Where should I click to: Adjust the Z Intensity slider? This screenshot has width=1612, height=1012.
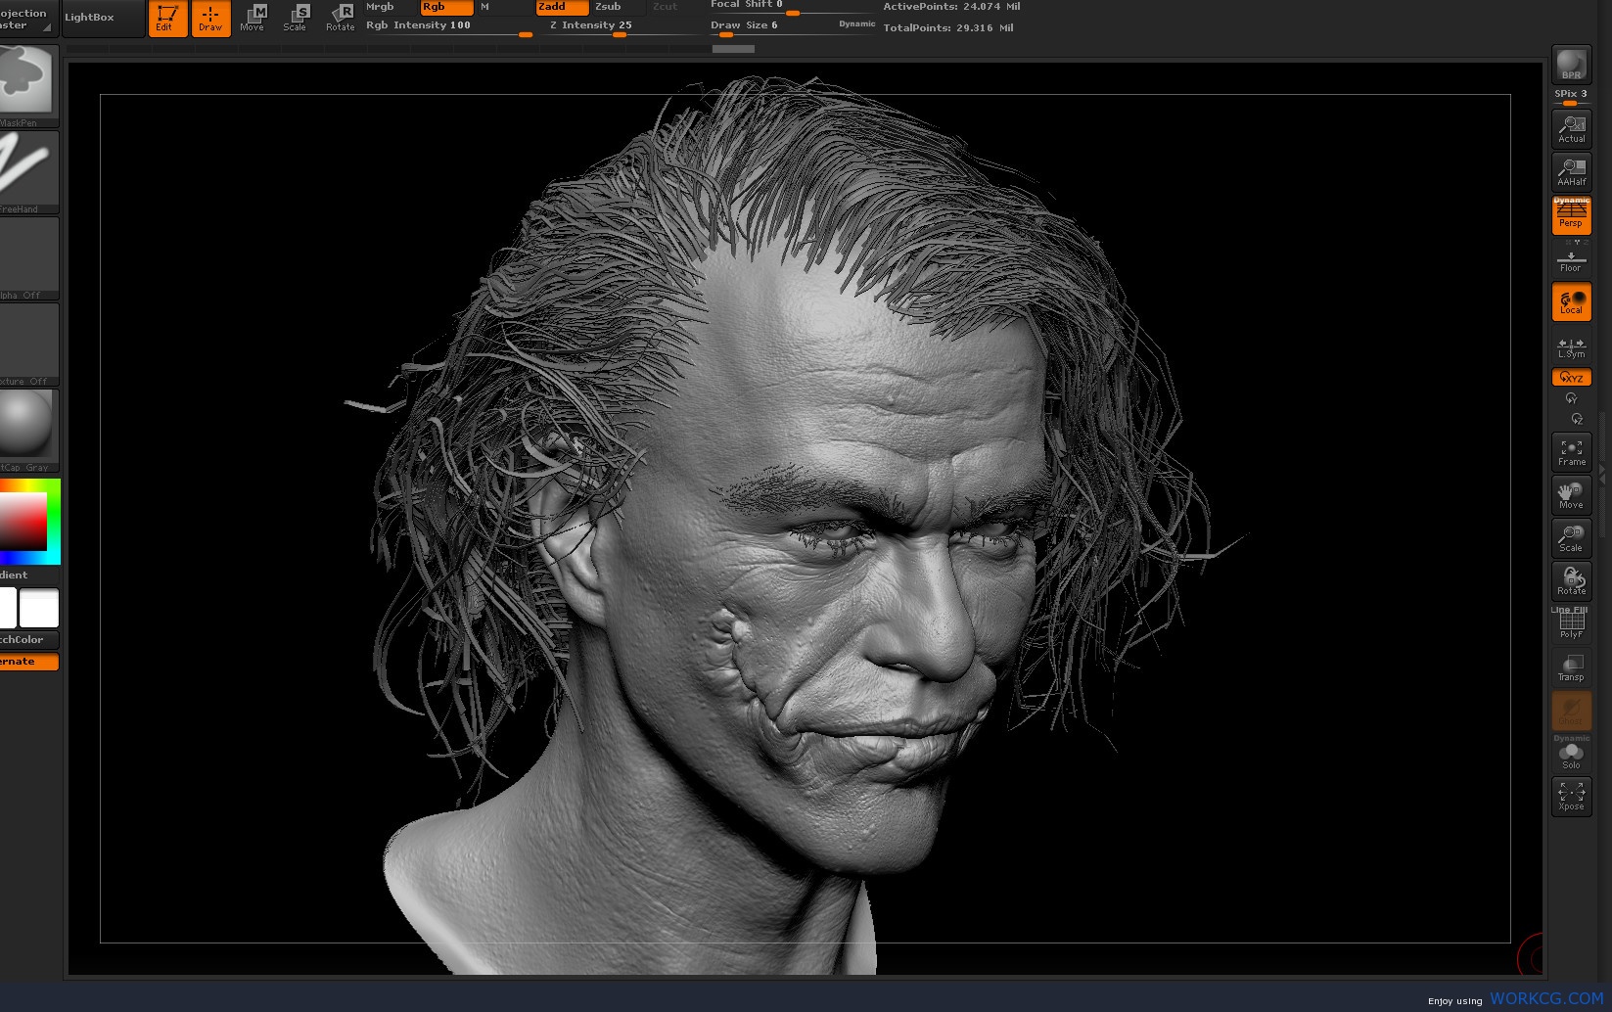coord(623,27)
